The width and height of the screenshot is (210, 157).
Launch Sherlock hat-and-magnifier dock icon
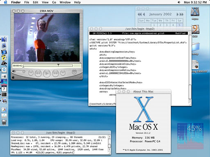click(x=4, y=64)
